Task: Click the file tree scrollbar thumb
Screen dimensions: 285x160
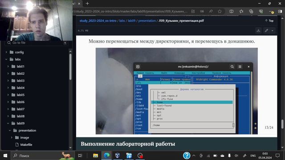Action: 70,67
